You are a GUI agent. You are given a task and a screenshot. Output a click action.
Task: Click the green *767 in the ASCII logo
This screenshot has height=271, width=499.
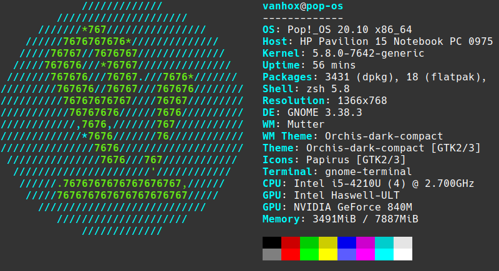94,29
